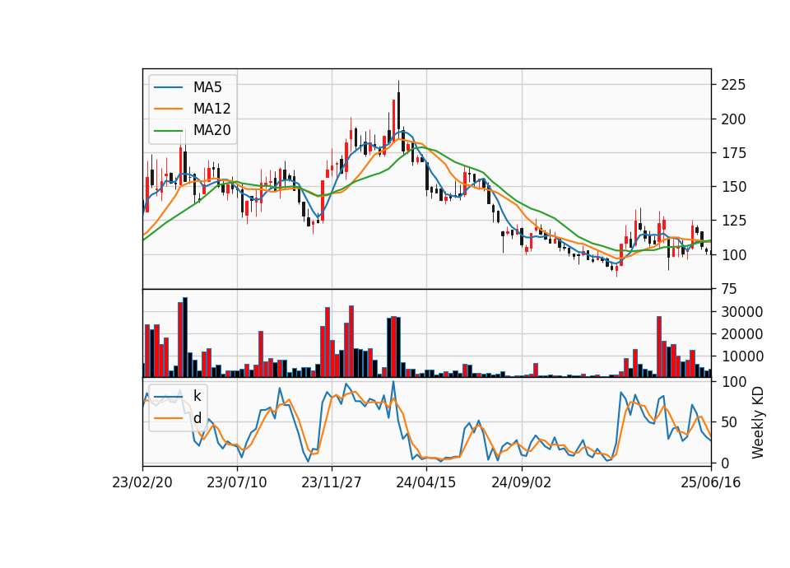
Task: Click the 24/09/02 date axis label
Action: click(x=522, y=482)
